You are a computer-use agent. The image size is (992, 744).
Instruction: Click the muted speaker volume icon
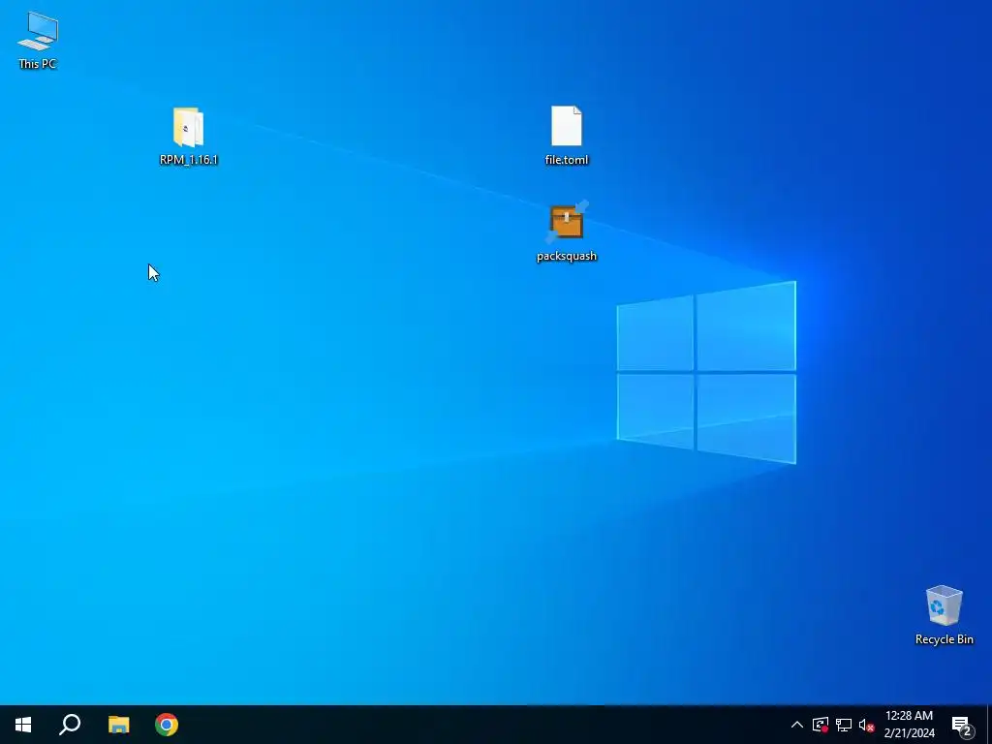pos(867,725)
